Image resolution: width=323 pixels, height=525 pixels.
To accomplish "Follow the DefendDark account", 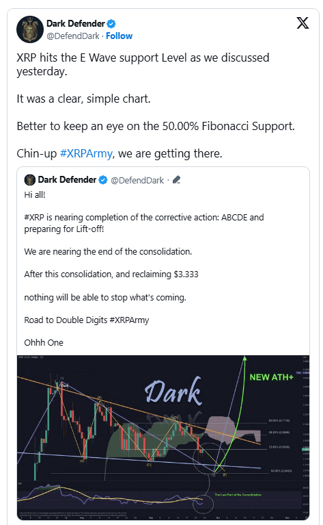I will tap(120, 36).
